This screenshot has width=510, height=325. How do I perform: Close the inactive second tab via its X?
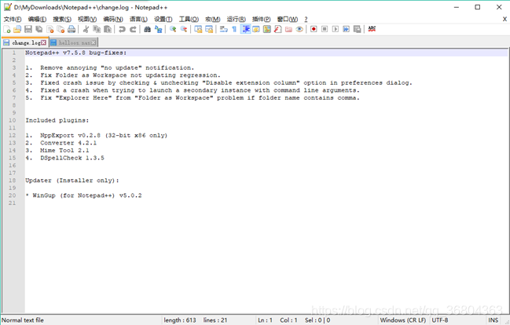click(x=94, y=42)
